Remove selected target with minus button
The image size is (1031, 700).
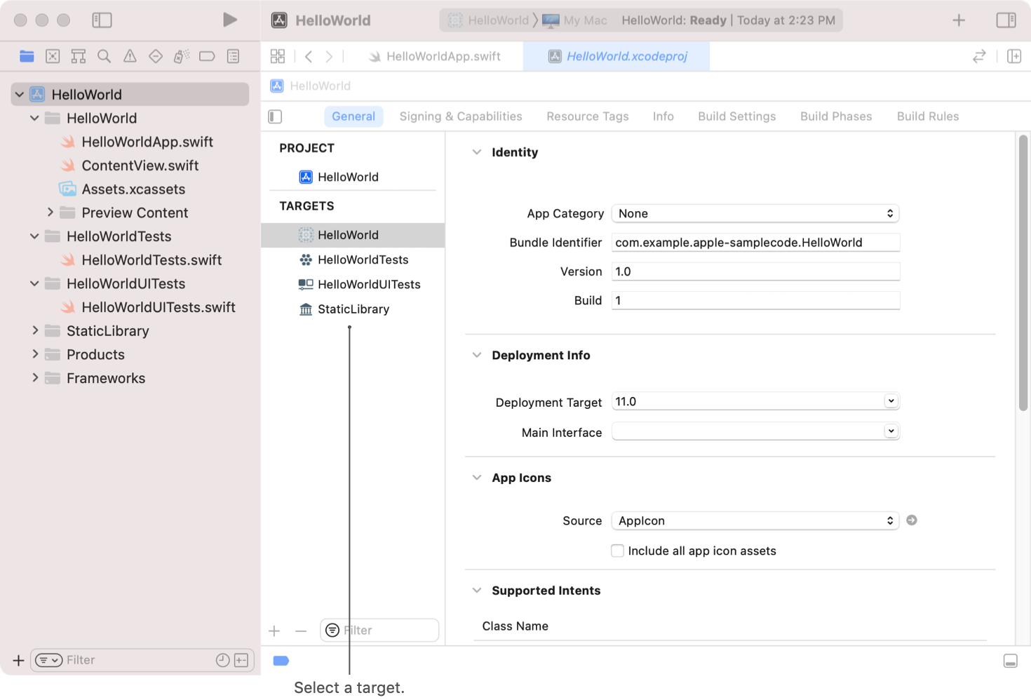coord(301,631)
